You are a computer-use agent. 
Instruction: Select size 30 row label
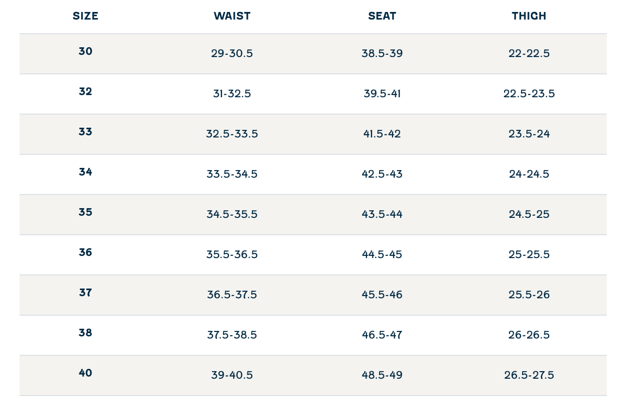click(x=85, y=52)
